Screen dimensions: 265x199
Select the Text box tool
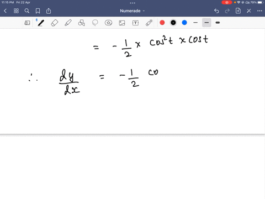point(135,23)
